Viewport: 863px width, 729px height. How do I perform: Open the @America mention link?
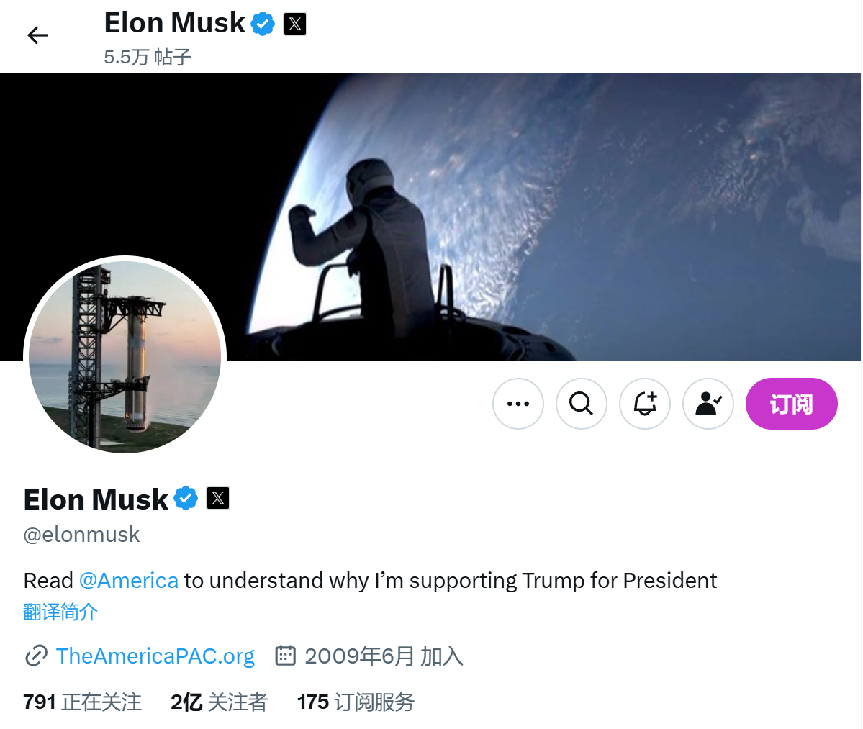tap(129, 581)
